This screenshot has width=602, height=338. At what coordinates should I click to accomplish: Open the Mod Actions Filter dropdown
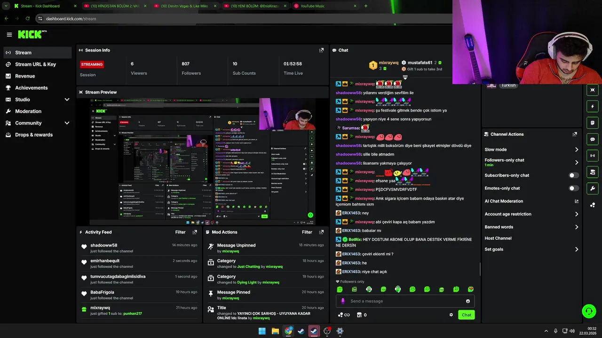307,232
